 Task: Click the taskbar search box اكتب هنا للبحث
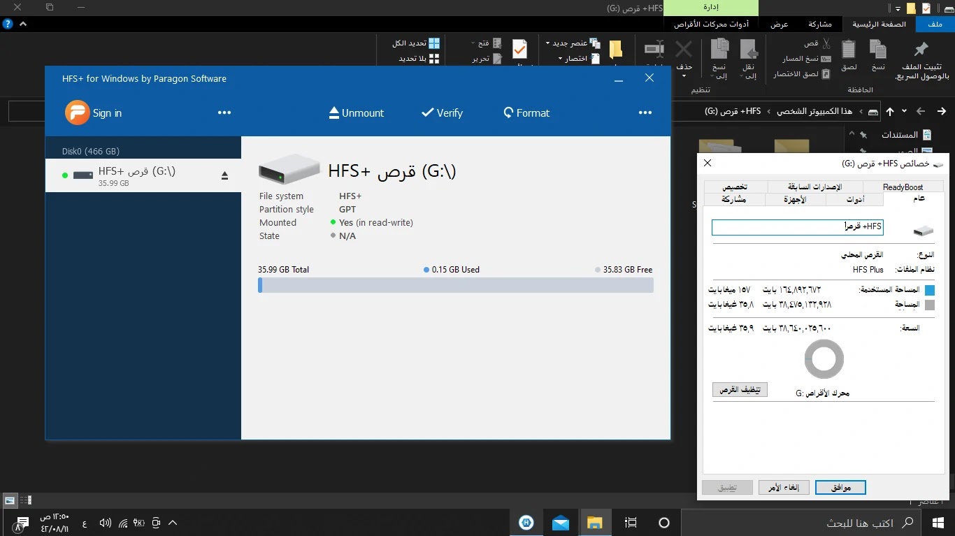point(802,523)
